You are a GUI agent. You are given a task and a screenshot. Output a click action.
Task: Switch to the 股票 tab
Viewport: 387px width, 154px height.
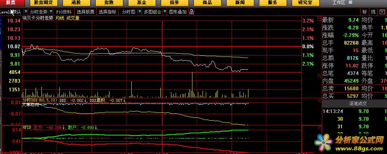click(11, 3)
